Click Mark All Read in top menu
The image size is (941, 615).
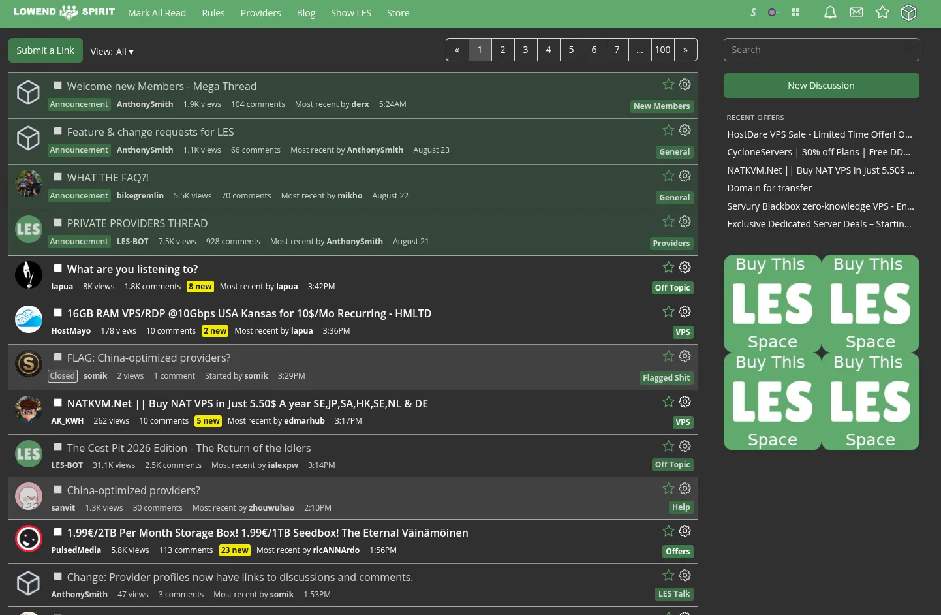click(157, 13)
